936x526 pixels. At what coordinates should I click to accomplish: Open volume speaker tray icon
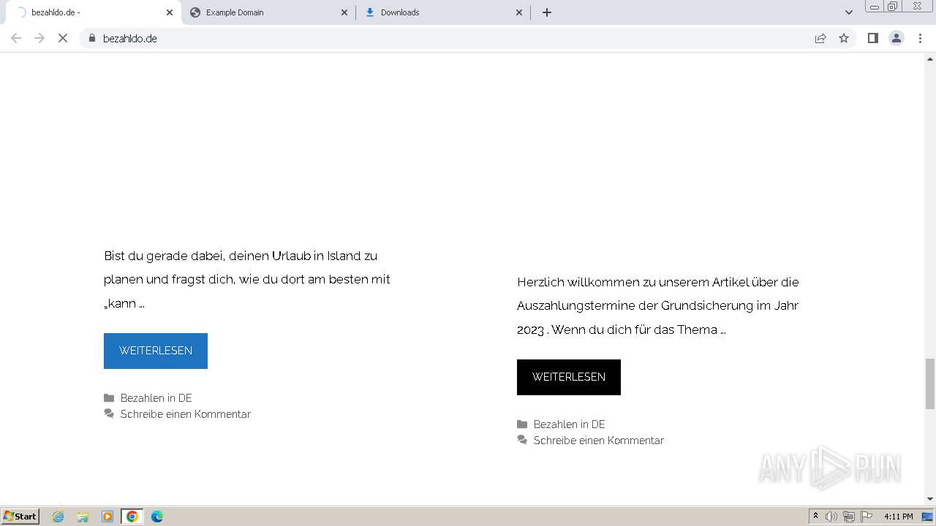coord(831,517)
